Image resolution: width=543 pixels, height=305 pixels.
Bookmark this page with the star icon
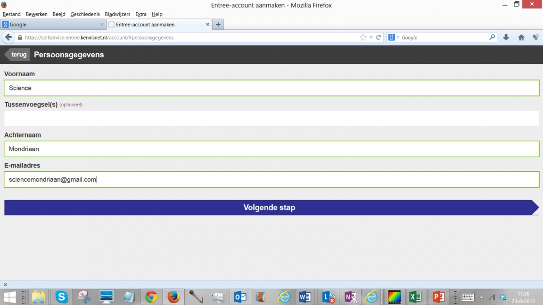[363, 38]
